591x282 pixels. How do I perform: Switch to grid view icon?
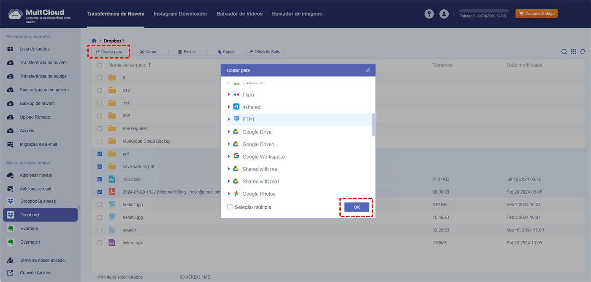pyautogui.click(x=573, y=52)
